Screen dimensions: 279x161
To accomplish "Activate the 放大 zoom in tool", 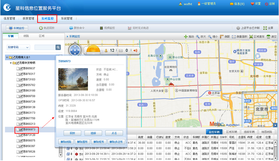I will click(x=201, y=37).
